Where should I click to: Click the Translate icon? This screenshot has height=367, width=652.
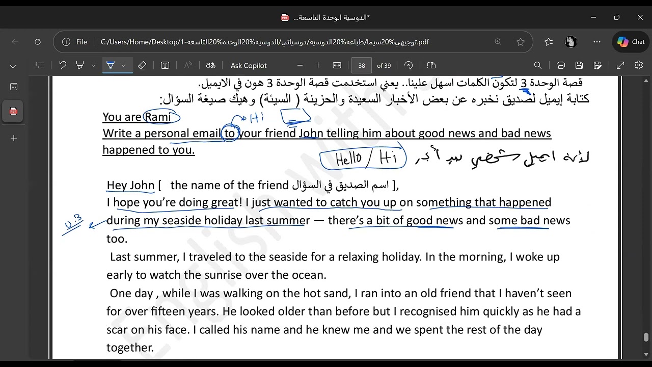[210, 65]
